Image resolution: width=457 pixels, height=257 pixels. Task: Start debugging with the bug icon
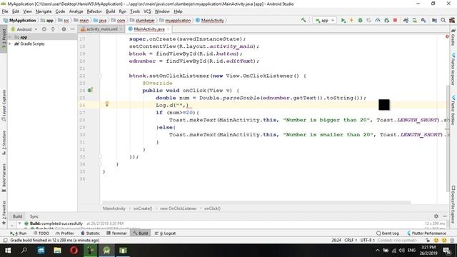[360, 20]
